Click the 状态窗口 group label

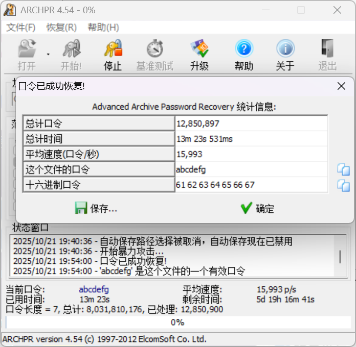click(x=30, y=228)
